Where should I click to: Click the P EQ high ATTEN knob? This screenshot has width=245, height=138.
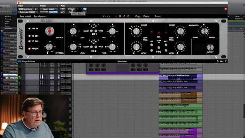coord(180,47)
